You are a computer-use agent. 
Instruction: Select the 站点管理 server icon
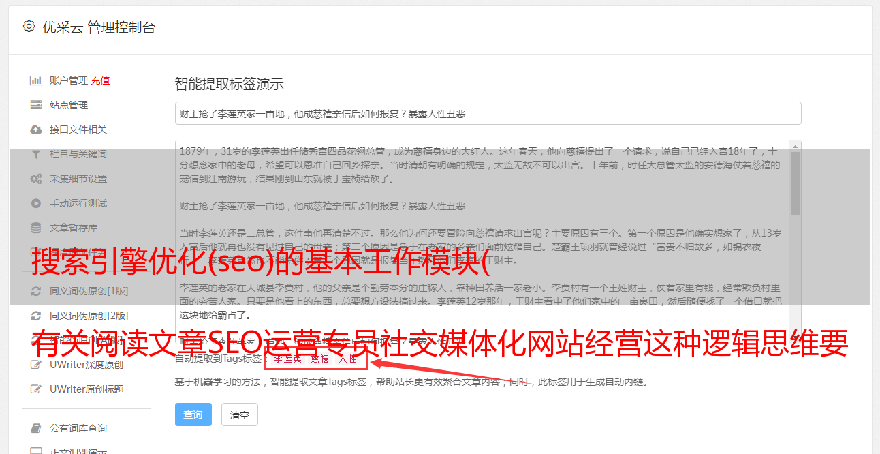click(36, 105)
